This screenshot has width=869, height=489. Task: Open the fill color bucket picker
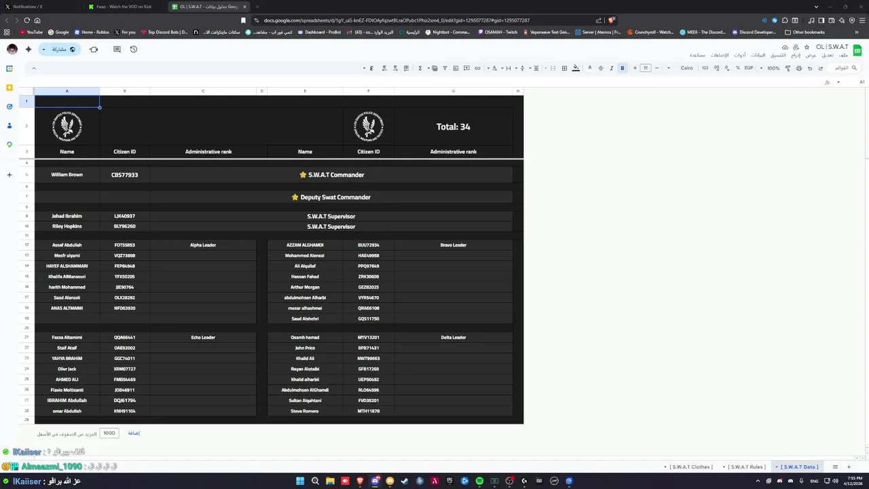[576, 68]
